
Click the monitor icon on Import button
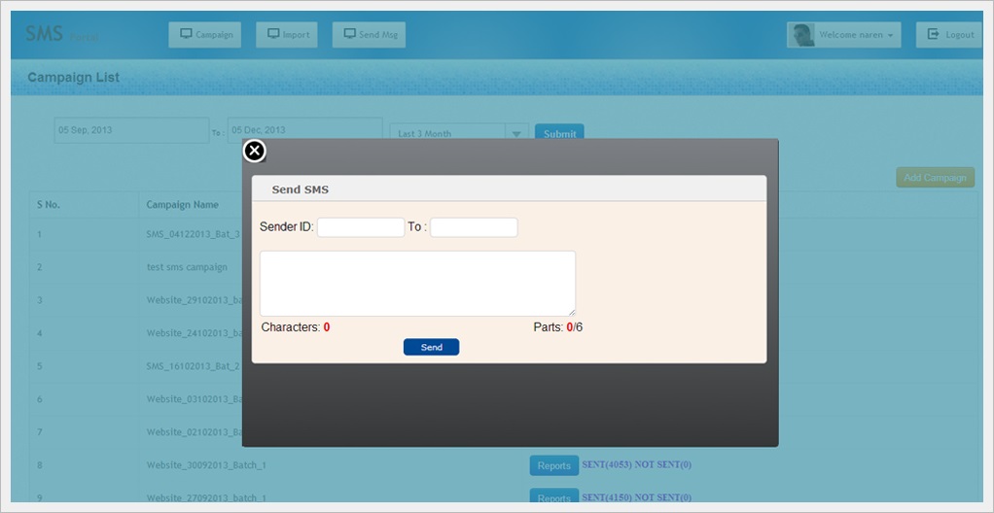(x=272, y=34)
